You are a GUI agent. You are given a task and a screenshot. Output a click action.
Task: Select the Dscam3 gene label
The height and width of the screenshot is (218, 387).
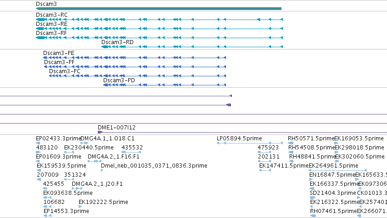pos(46,4)
